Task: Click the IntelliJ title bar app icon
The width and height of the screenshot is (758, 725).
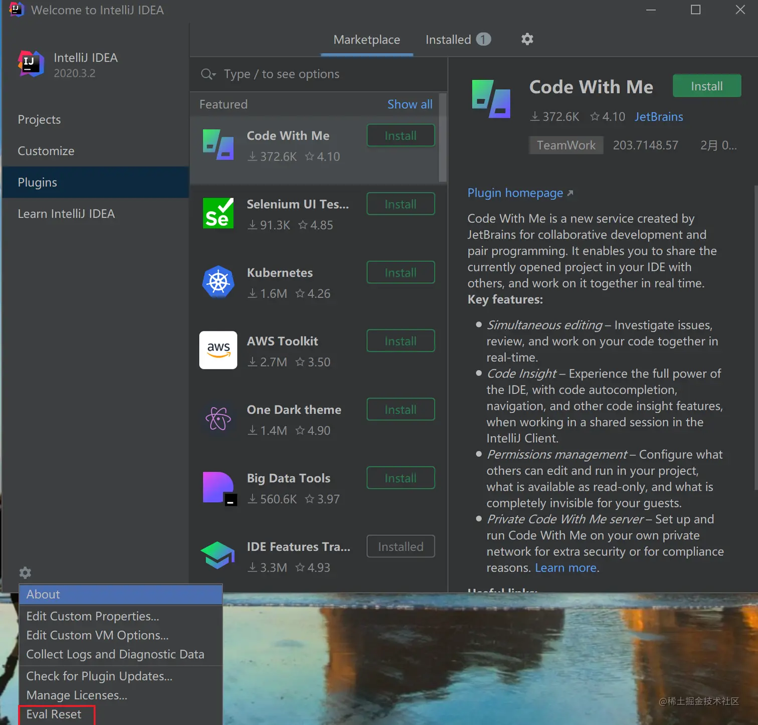Action: (16, 10)
